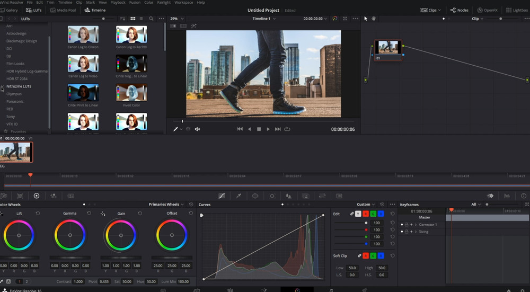530x292 pixels.
Task: Open the Sizing palette icon
Action: pos(322,196)
